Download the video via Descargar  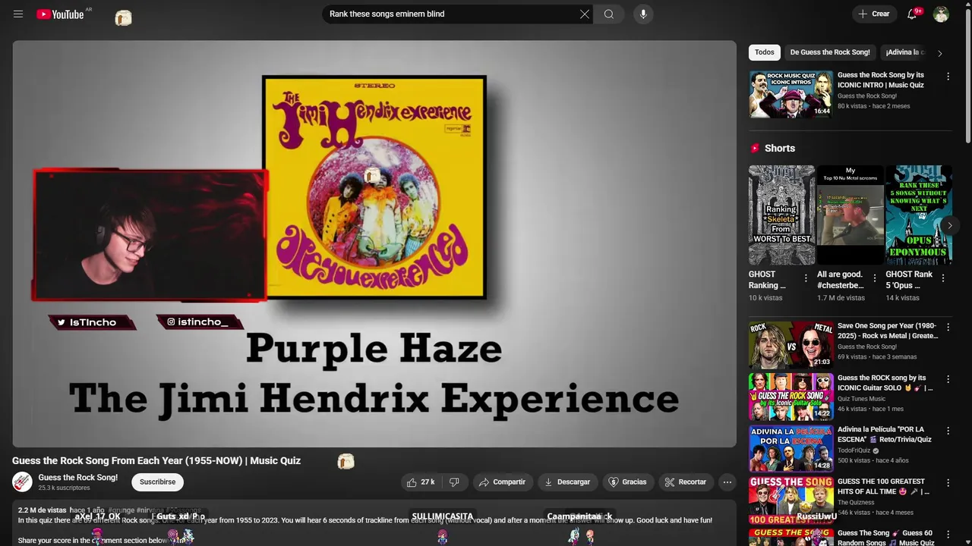pyautogui.click(x=567, y=482)
